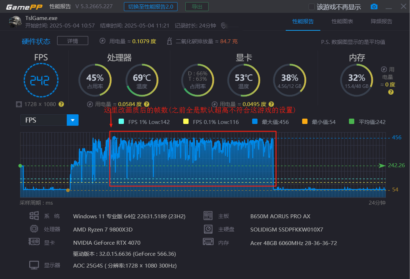Click the camera screenshot icon
The width and height of the screenshot is (410, 279).
[x=374, y=6]
